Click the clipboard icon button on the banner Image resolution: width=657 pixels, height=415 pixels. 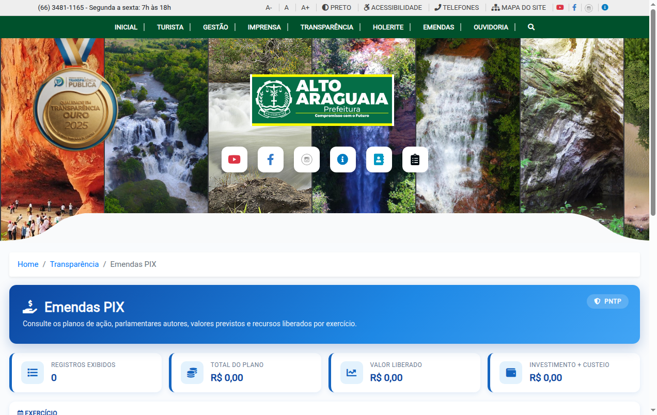[x=415, y=159]
